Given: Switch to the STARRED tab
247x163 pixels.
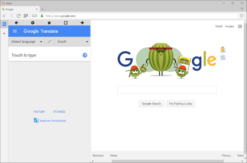Looking at the screenshot, I should coord(59,112).
